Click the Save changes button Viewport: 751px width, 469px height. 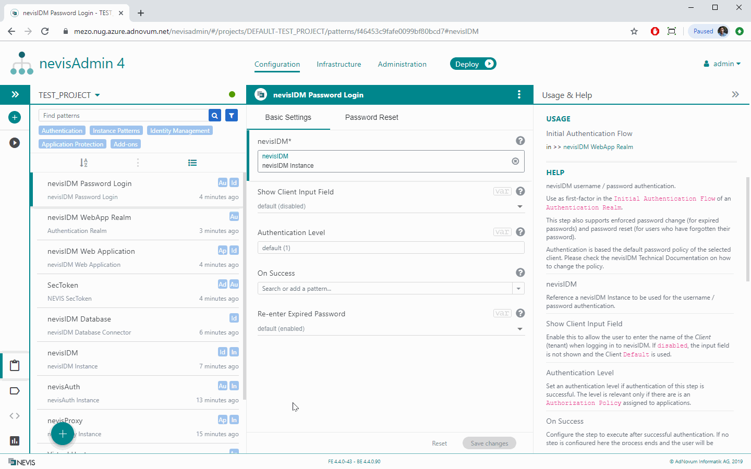point(489,443)
